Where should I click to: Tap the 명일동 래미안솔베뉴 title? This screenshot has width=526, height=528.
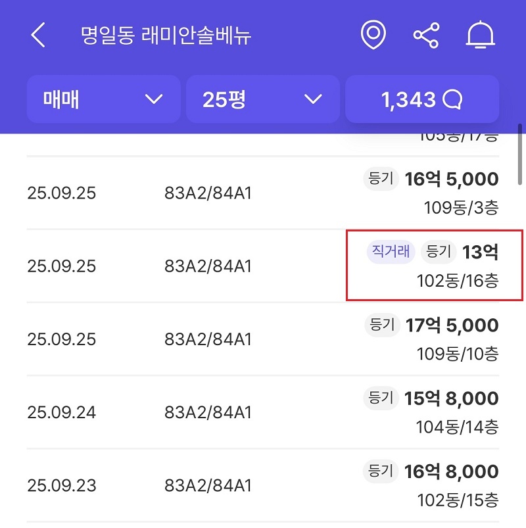tap(166, 36)
